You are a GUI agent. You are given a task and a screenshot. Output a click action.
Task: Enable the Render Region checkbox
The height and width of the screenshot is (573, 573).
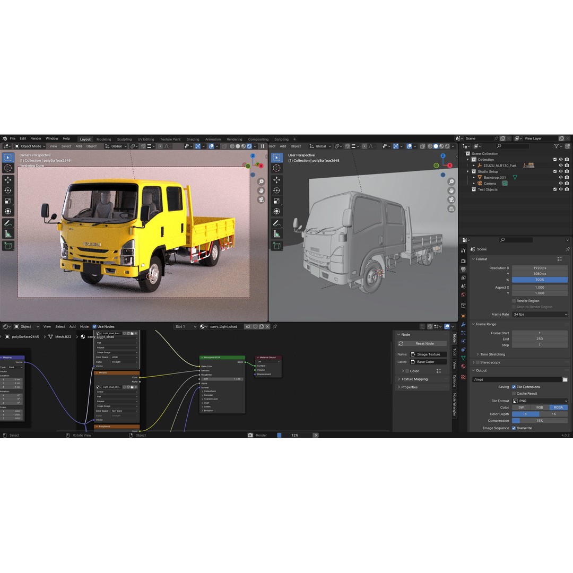pyautogui.click(x=514, y=301)
